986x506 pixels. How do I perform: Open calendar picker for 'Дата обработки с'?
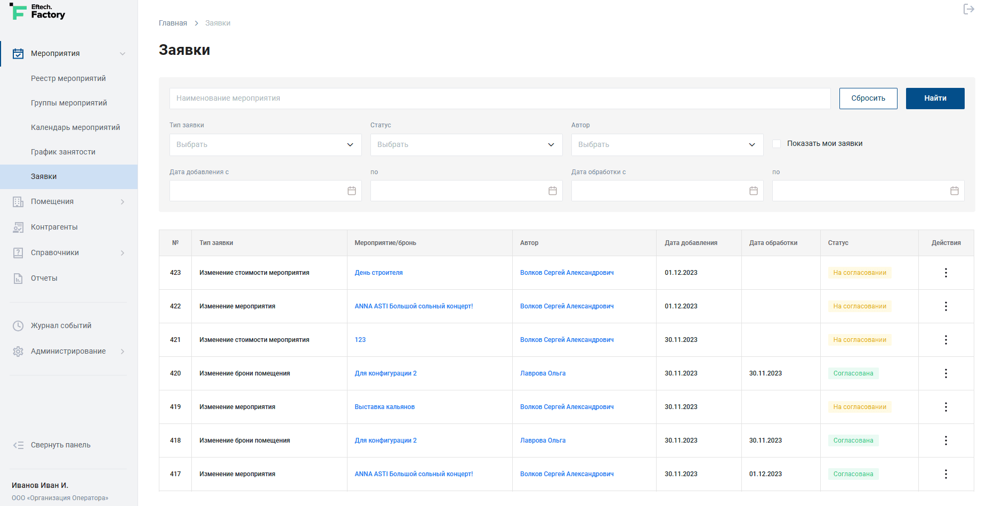click(x=753, y=191)
